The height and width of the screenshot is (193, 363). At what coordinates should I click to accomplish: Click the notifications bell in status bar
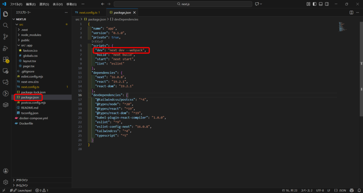(x=358, y=191)
